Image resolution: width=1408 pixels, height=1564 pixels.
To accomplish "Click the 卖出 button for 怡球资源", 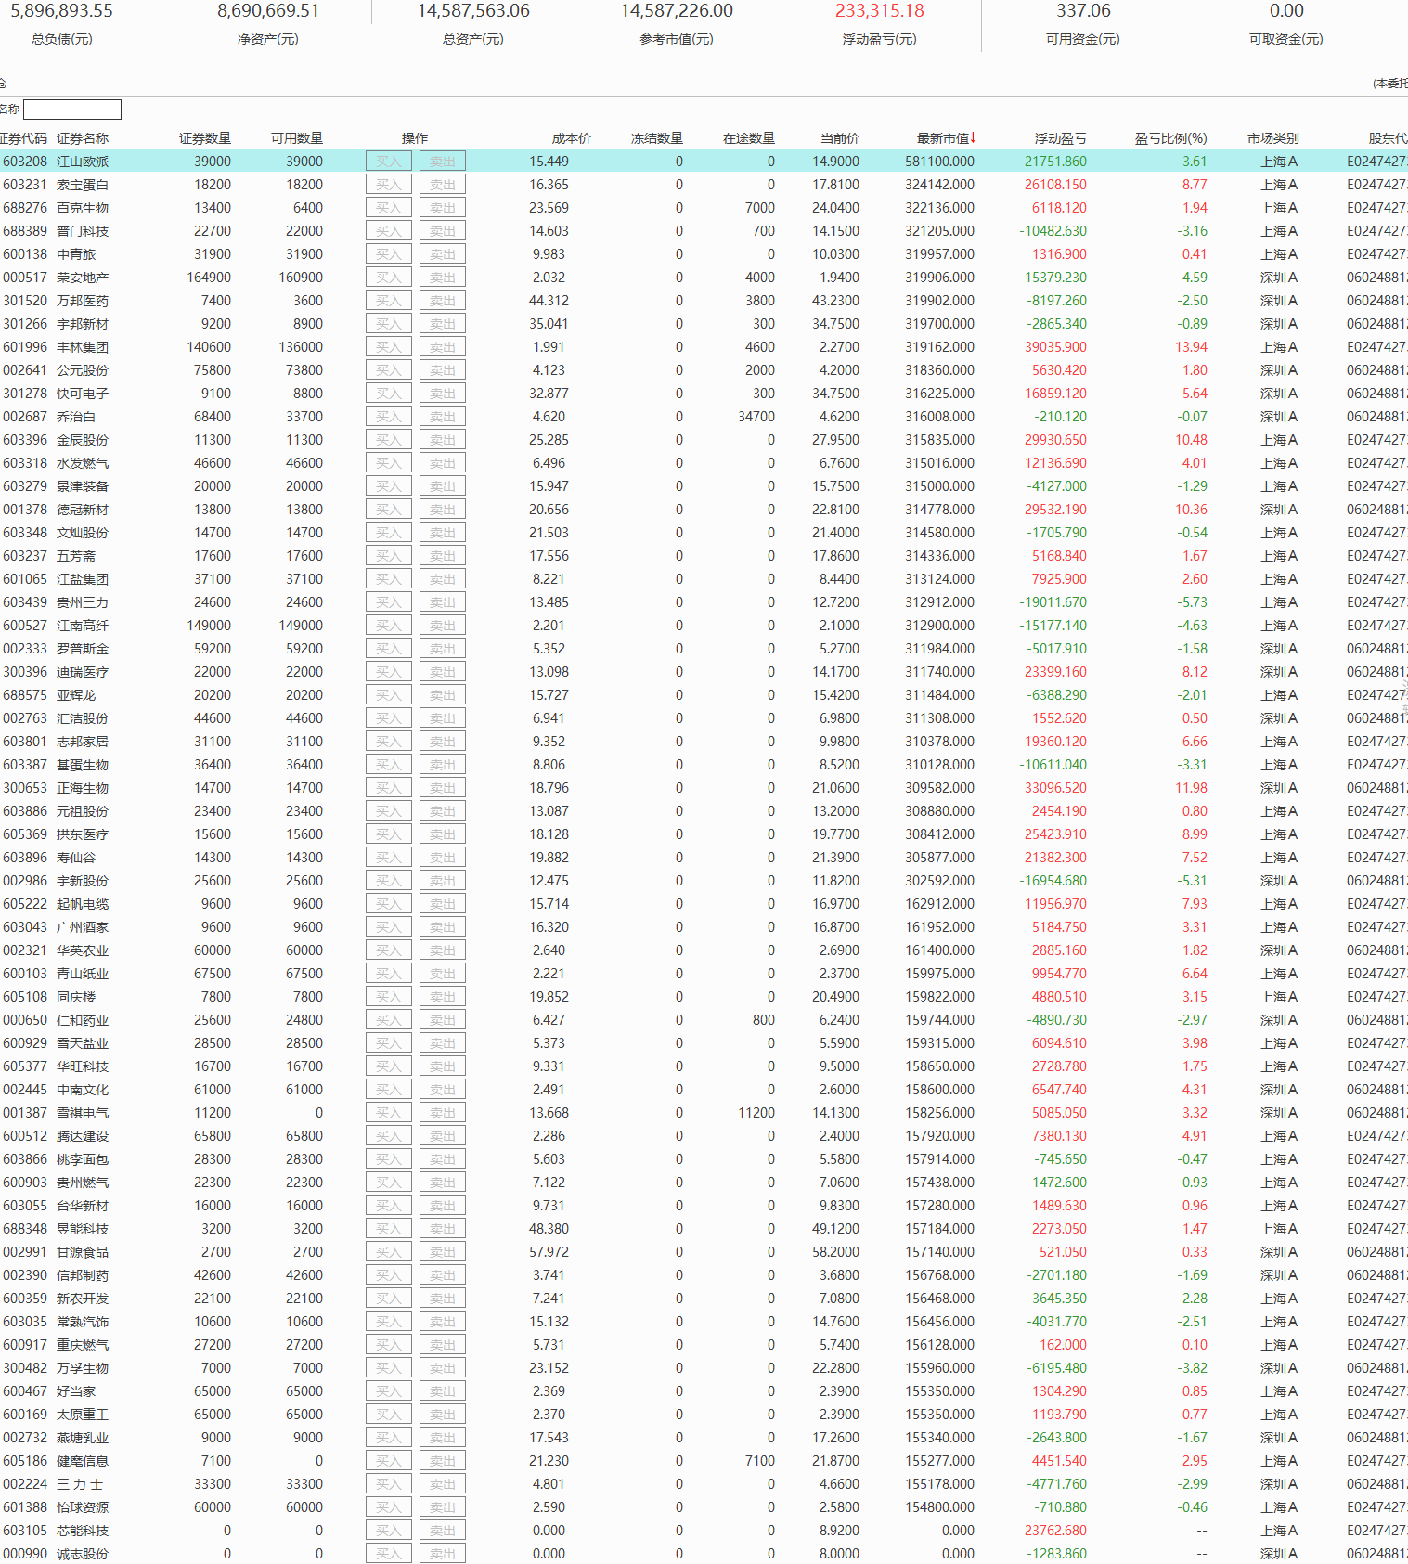I will point(443,1507).
